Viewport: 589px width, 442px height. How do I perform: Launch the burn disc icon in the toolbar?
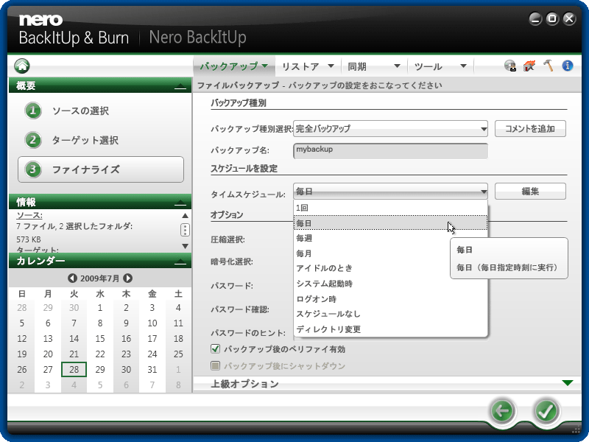tap(529, 66)
